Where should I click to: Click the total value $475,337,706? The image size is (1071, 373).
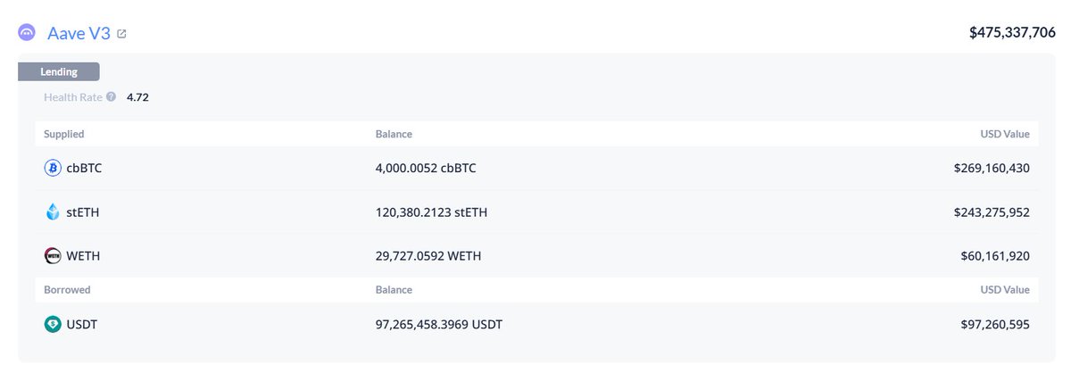coord(1012,33)
